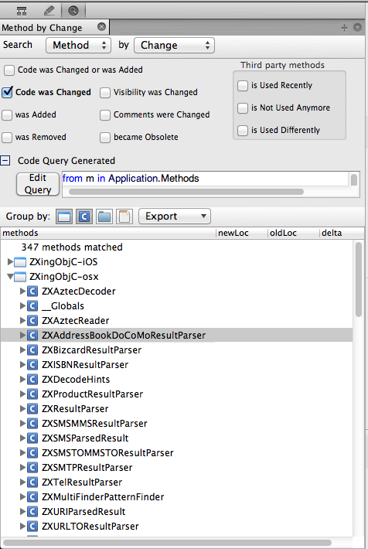368x549 pixels.
Task: Expand the ZXingObjC-iOS project node
Action: (10, 261)
